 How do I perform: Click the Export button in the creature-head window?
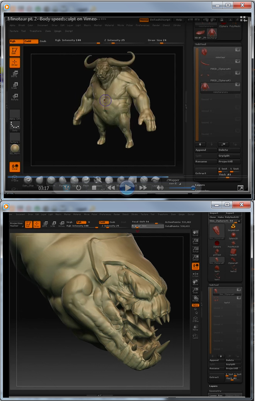point(233,213)
